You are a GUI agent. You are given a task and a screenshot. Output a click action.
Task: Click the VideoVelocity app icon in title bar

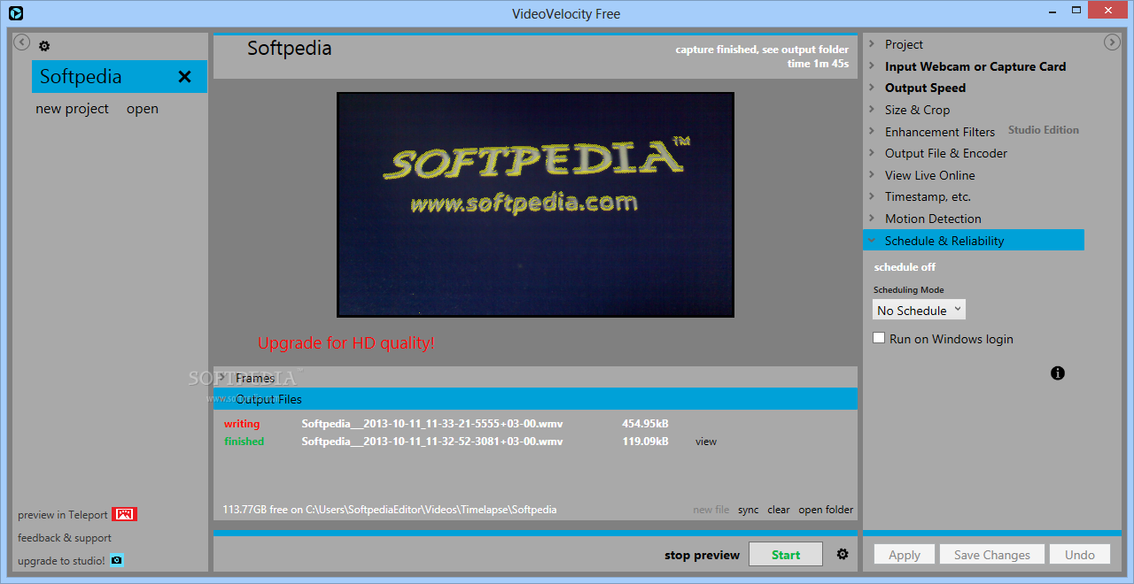tap(16, 13)
